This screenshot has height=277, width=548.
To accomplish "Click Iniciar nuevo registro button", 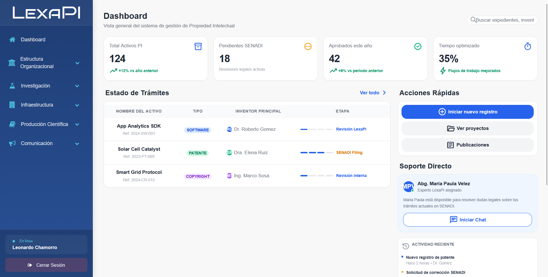I will pyautogui.click(x=467, y=112).
